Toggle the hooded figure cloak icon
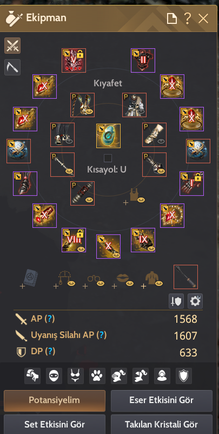Image resolution: width=219 pixels, height=434 pixels. point(162,376)
